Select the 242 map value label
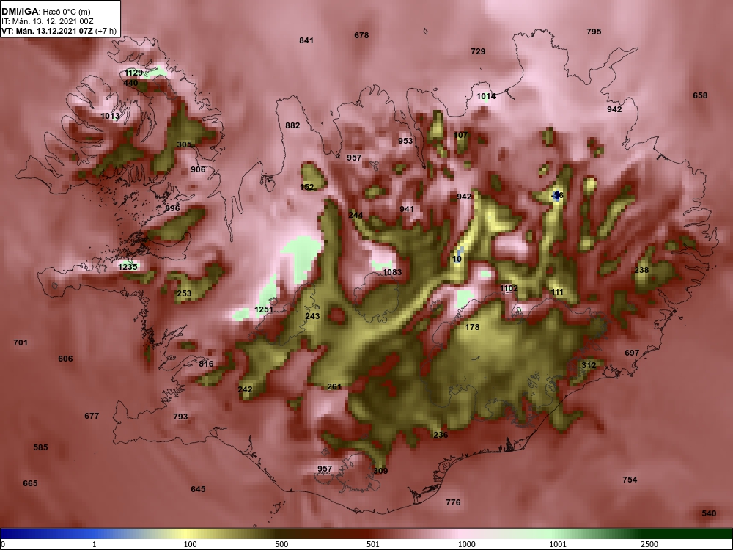The height and width of the screenshot is (550, 733). pos(245,389)
